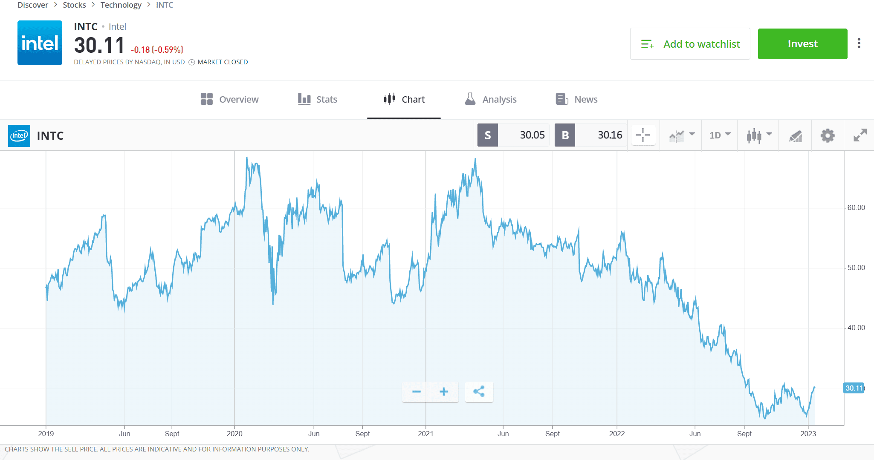Click the Sell S button
The image size is (874, 460).
pos(488,135)
